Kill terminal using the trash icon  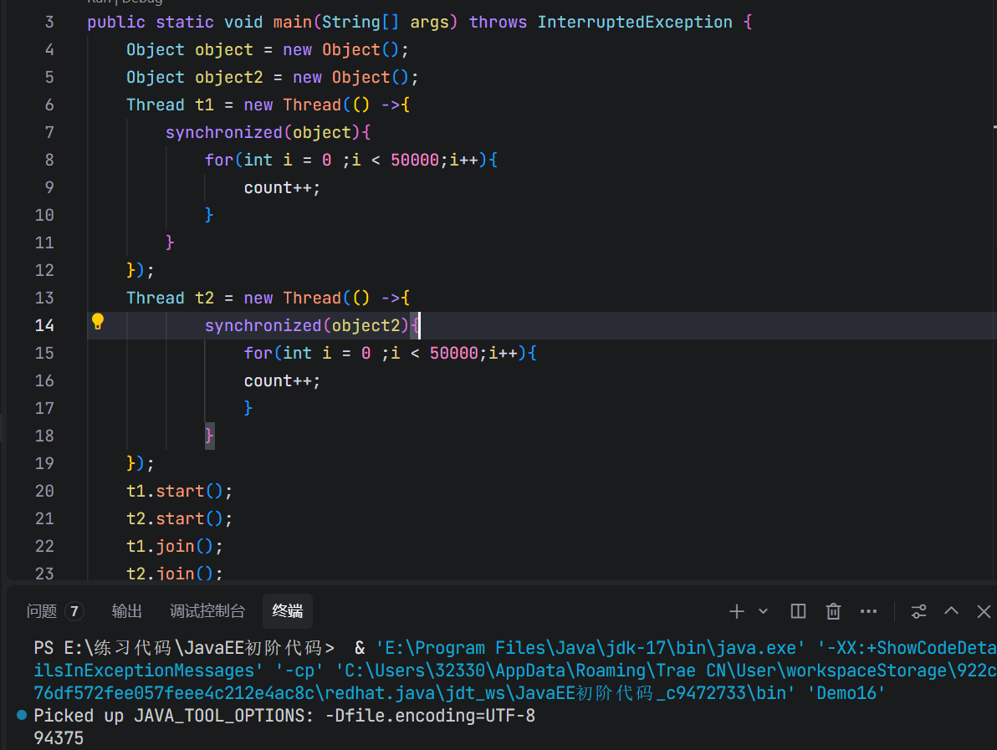[x=833, y=611]
